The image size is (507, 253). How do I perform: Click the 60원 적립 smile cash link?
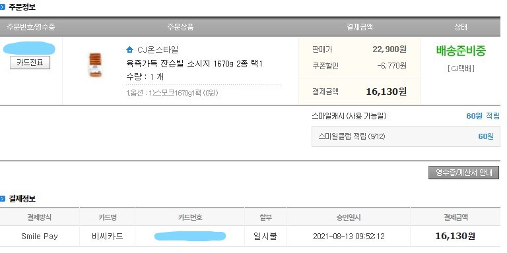click(x=483, y=116)
